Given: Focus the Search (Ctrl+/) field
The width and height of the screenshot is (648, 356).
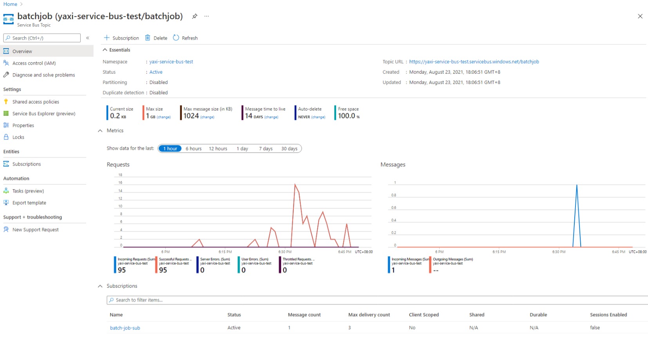Looking at the screenshot, I should click(x=42, y=38).
